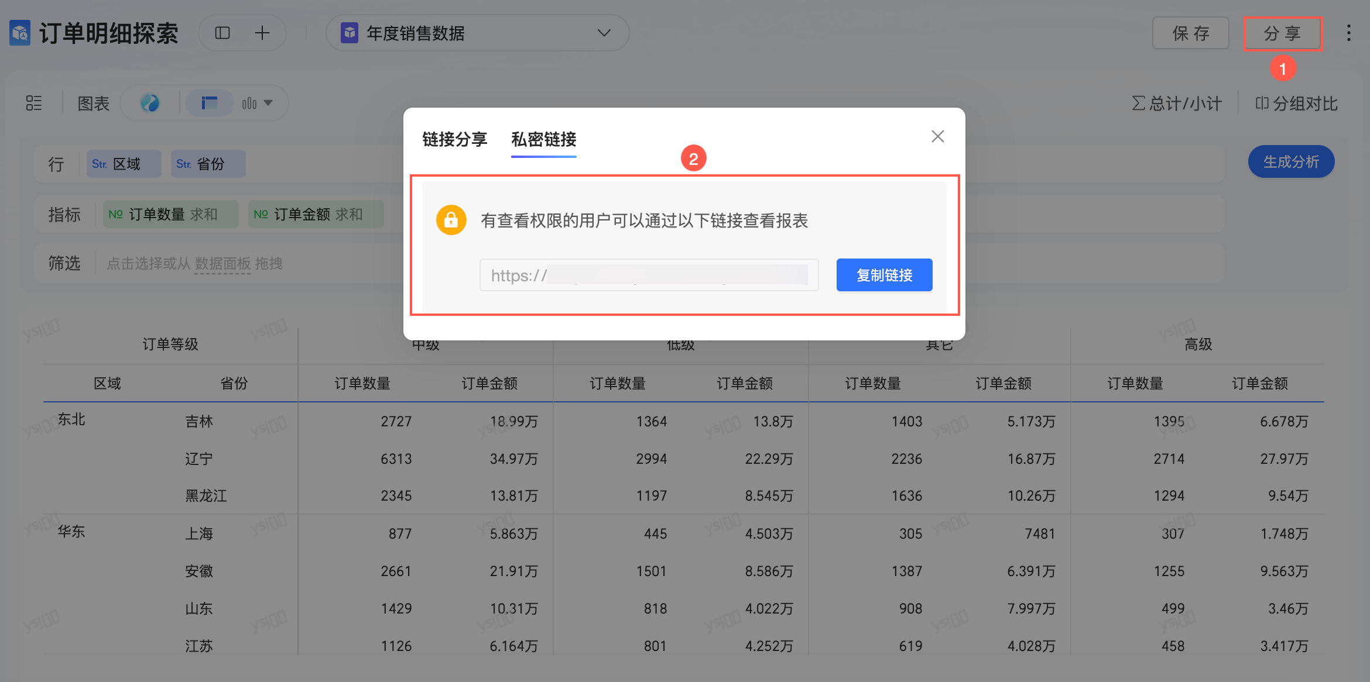Select the blue smart chart icon
This screenshot has width=1370, height=682.
coord(150,103)
